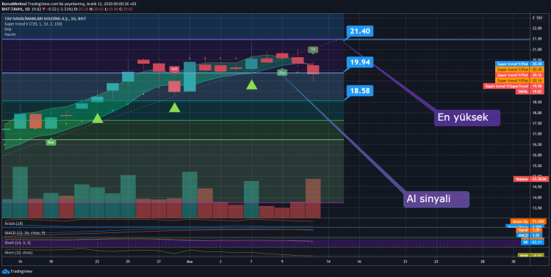Click the date label 18 on the time axis
551x277 pixels.
(x=51, y=262)
